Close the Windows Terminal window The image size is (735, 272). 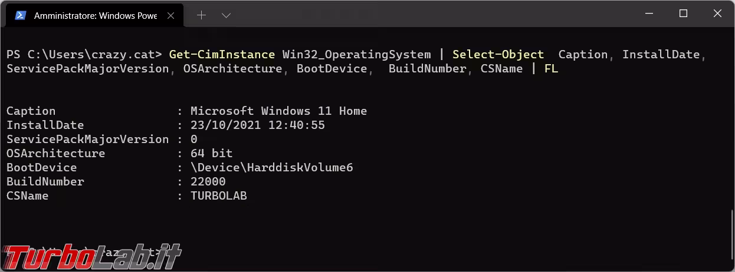coord(716,14)
